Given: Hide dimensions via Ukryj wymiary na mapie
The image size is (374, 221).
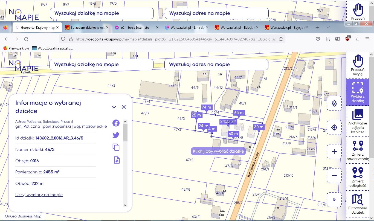Looking at the screenshot, I should tap(39, 195).
